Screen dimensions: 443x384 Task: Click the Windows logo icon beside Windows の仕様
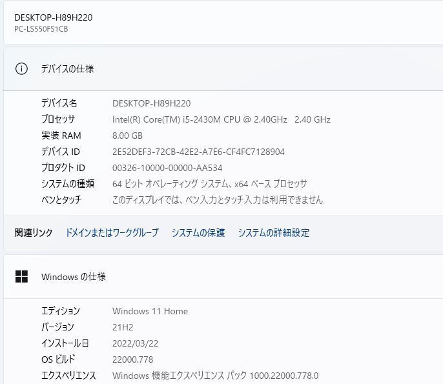click(21, 276)
